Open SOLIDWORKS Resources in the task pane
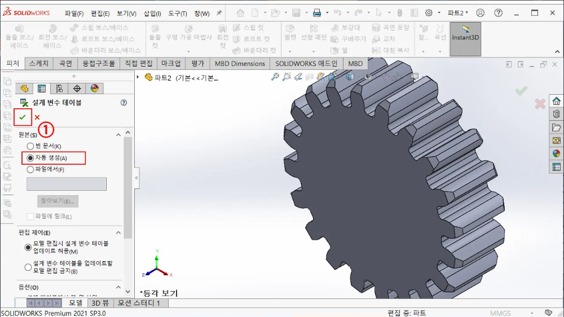The image size is (564, 317). coord(557,101)
